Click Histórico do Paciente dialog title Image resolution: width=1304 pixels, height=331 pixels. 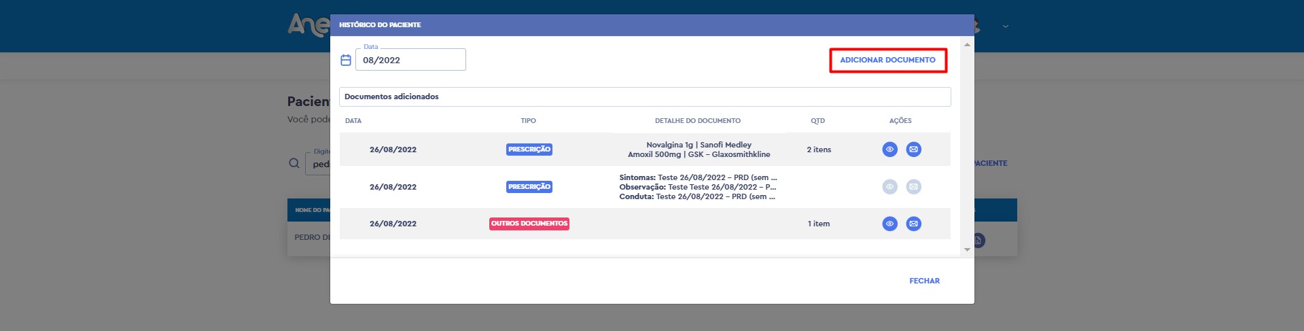click(380, 25)
